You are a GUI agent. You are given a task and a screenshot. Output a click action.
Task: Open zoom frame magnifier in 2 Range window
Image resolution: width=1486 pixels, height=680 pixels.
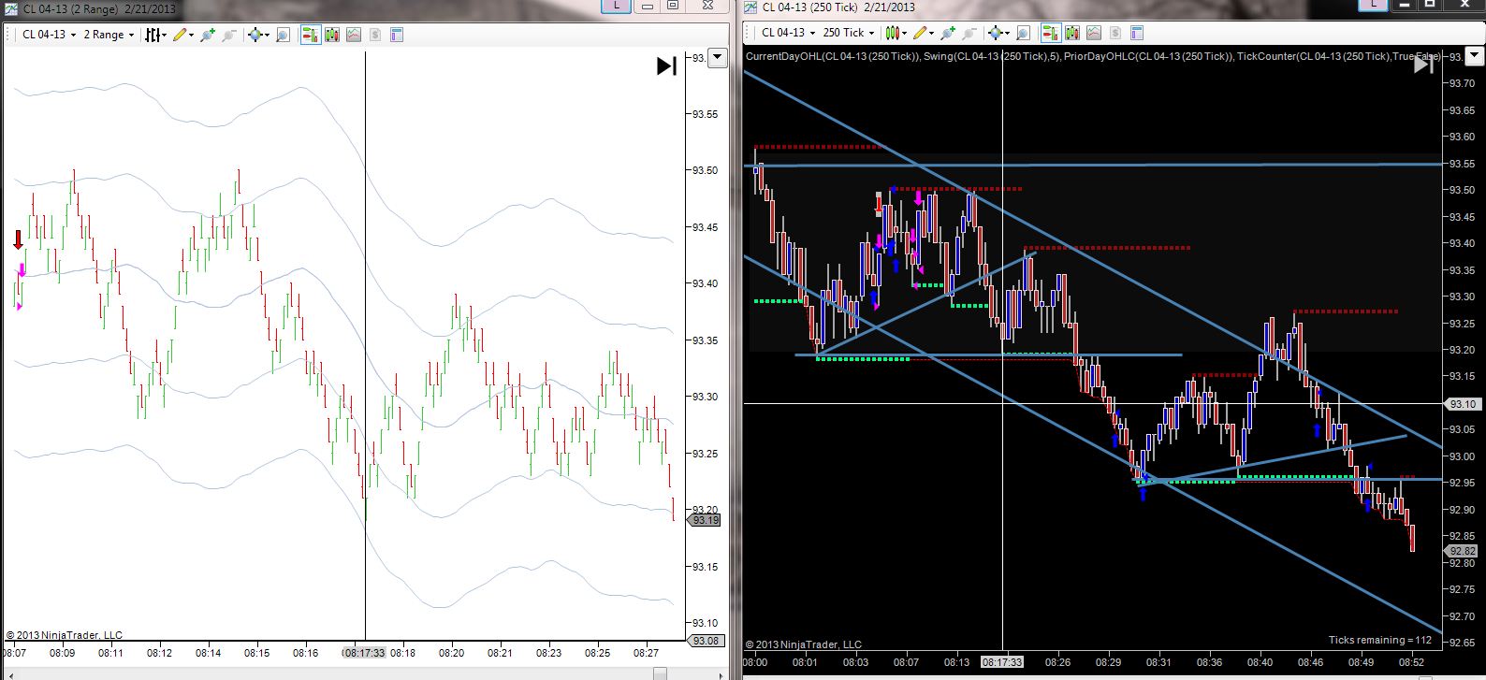pyautogui.click(x=283, y=35)
